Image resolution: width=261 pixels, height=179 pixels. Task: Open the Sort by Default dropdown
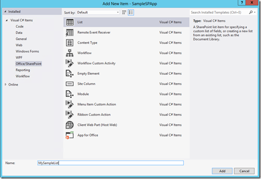coord(98,13)
